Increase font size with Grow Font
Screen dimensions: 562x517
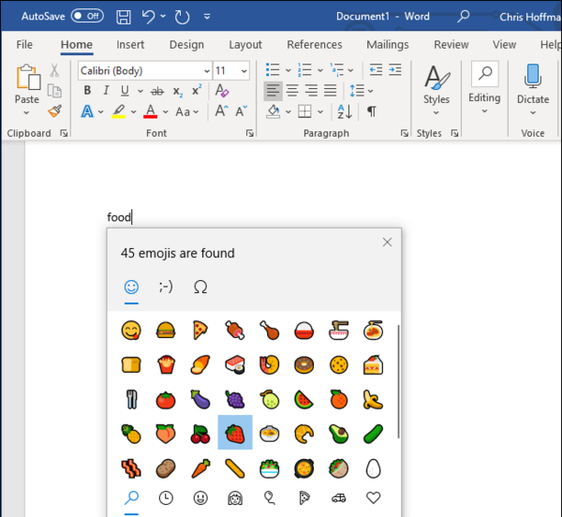pyautogui.click(x=221, y=111)
